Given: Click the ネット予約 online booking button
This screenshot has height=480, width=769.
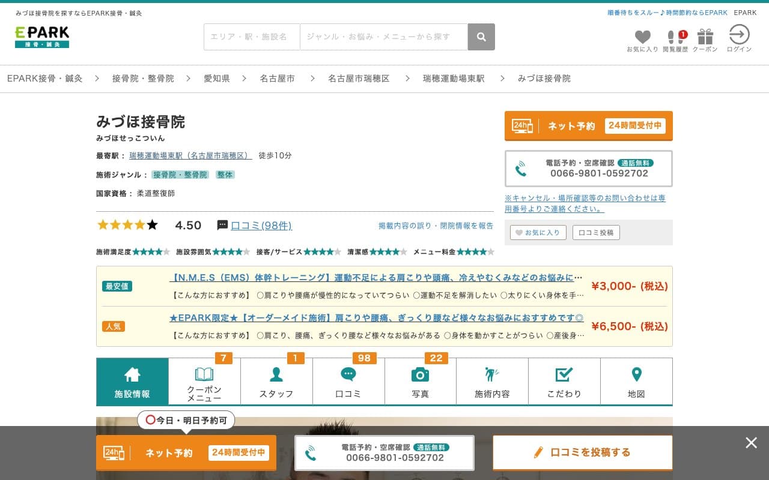Looking at the screenshot, I should pos(589,125).
